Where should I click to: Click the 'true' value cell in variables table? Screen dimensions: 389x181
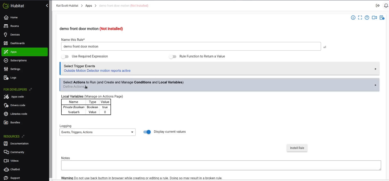pos(105,107)
